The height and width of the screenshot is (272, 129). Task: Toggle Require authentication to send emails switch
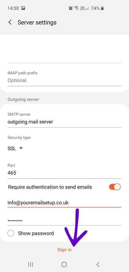pyautogui.click(x=115, y=187)
